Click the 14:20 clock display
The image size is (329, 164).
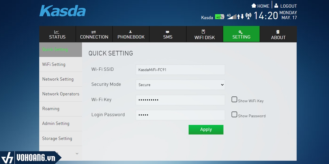266,16
